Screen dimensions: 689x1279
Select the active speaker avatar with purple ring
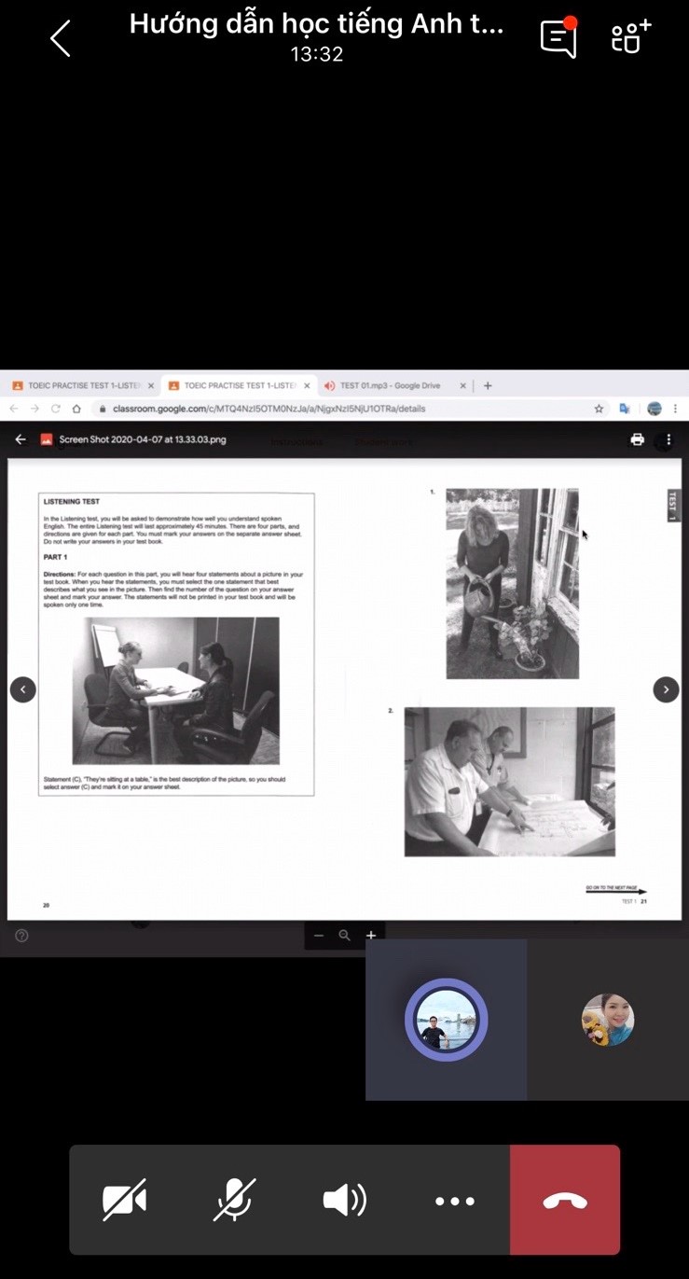click(x=446, y=1020)
